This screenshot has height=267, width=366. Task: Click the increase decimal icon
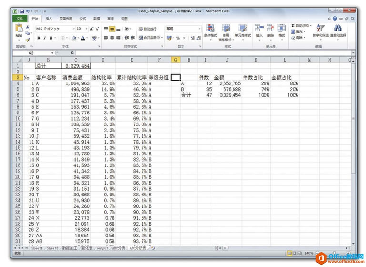tap(193, 38)
